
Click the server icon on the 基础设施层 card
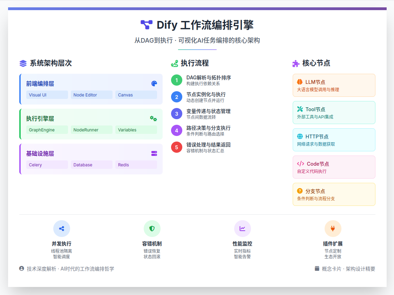pos(154,153)
